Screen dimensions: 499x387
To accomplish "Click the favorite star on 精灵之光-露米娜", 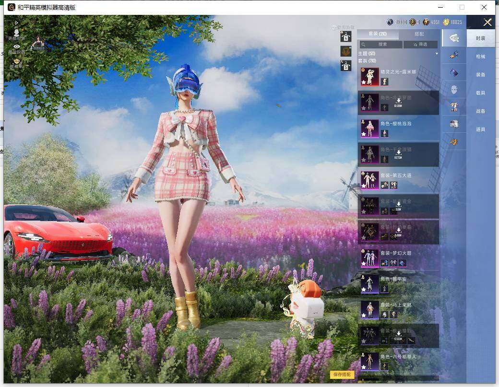I will click(x=363, y=82).
